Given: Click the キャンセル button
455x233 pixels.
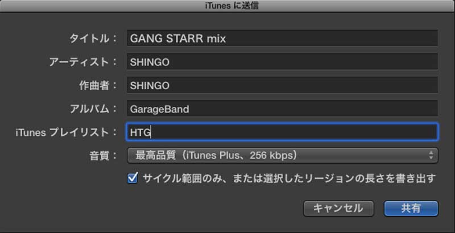Looking at the screenshot, I should pyautogui.click(x=338, y=209).
